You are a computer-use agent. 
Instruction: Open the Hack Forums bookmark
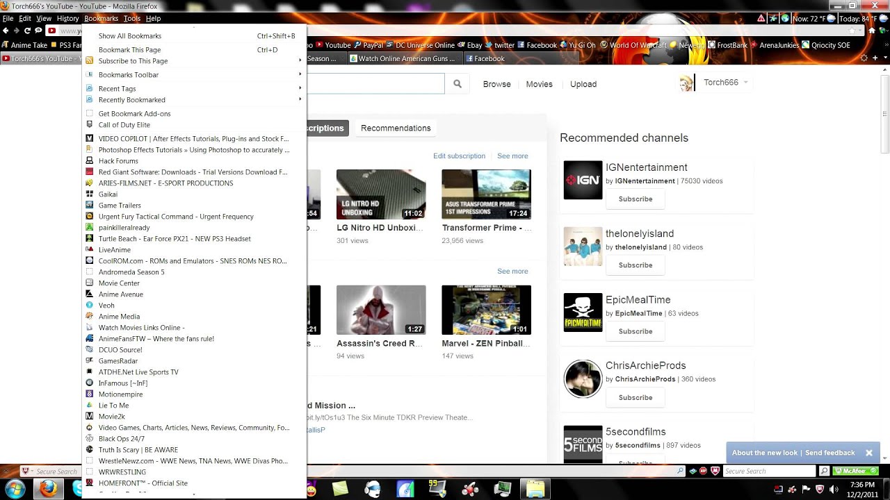click(x=195, y=161)
